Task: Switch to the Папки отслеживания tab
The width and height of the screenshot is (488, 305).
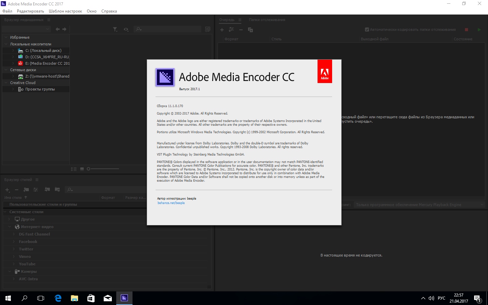Action: (267, 20)
